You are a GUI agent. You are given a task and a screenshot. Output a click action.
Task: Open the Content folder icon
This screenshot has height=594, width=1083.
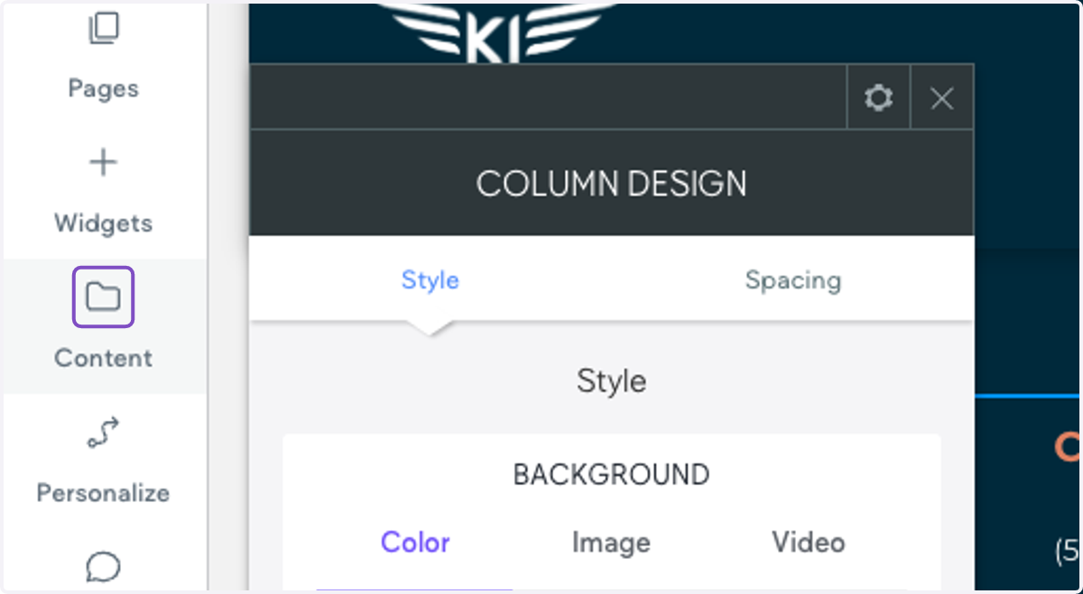103,297
